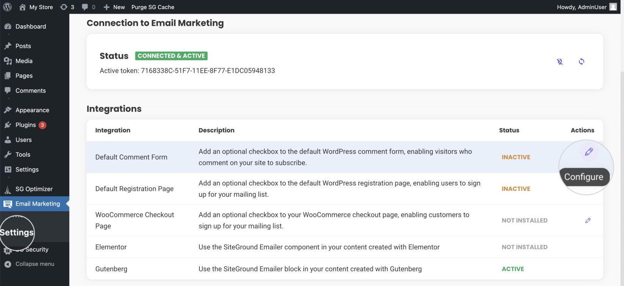Click the SG Optimizer icon

point(8,189)
